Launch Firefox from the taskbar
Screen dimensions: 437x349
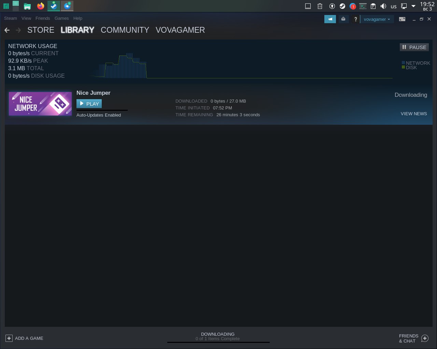point(41,6)
